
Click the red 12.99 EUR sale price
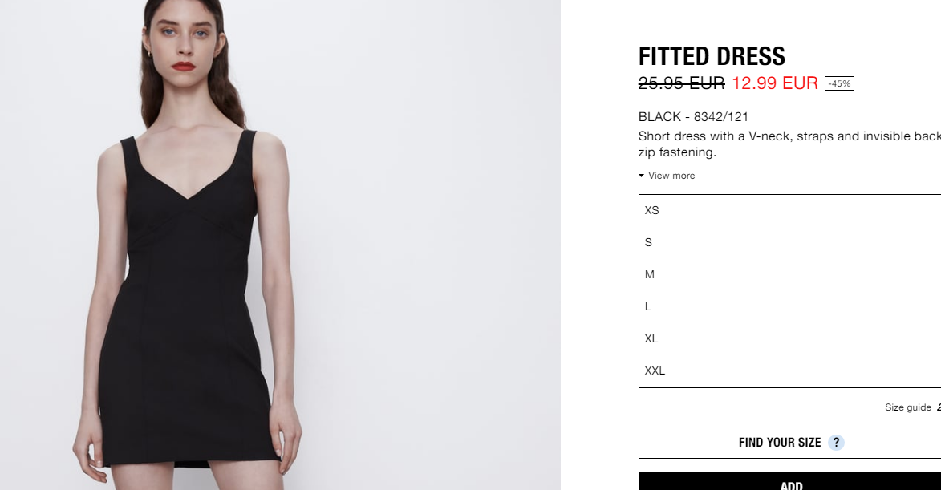(x=775, y=83)
